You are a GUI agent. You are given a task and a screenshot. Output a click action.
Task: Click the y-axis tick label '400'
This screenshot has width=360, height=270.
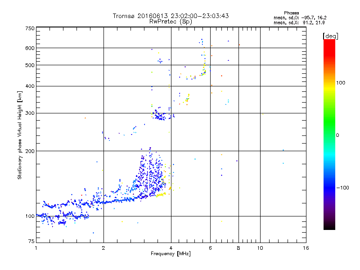point(30,86)
